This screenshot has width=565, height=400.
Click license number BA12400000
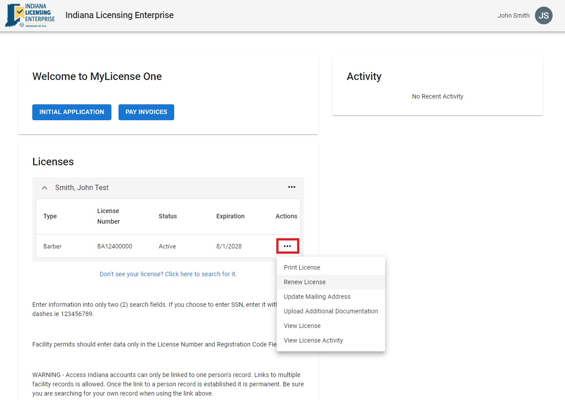[x=115, y=246]
